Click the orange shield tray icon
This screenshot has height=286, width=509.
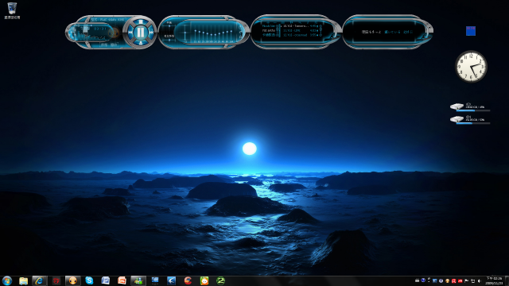[x=447, y=280]
